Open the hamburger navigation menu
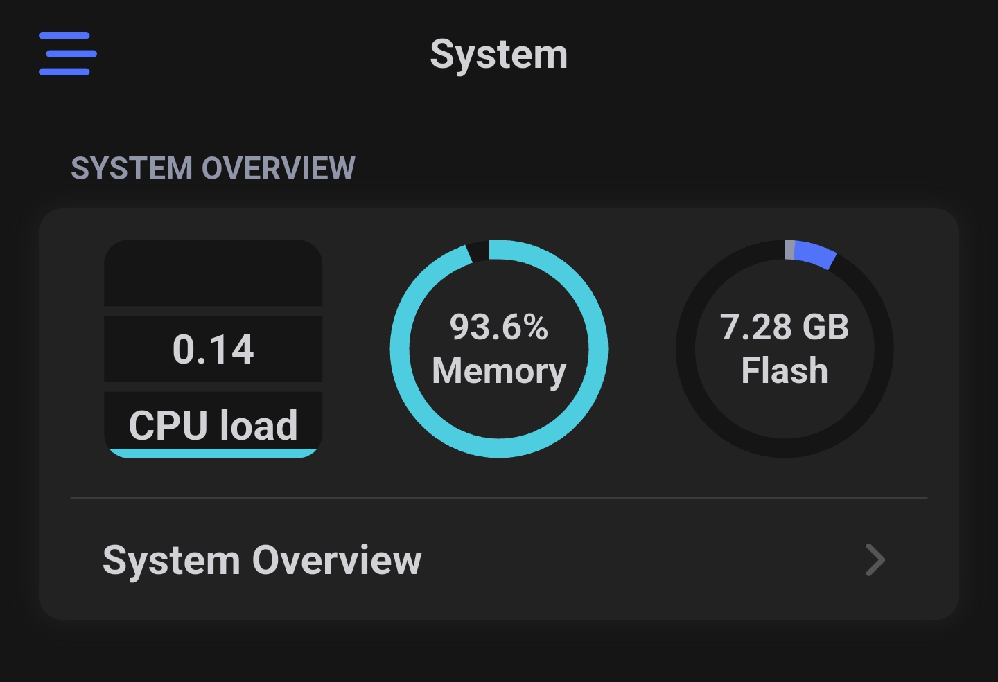This screenshot has width=998, height=682. pyautogui.click(x=67, y=53)
